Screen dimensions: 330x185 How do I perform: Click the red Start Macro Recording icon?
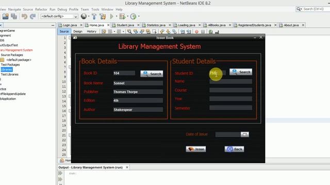click(x=196, y=32)
